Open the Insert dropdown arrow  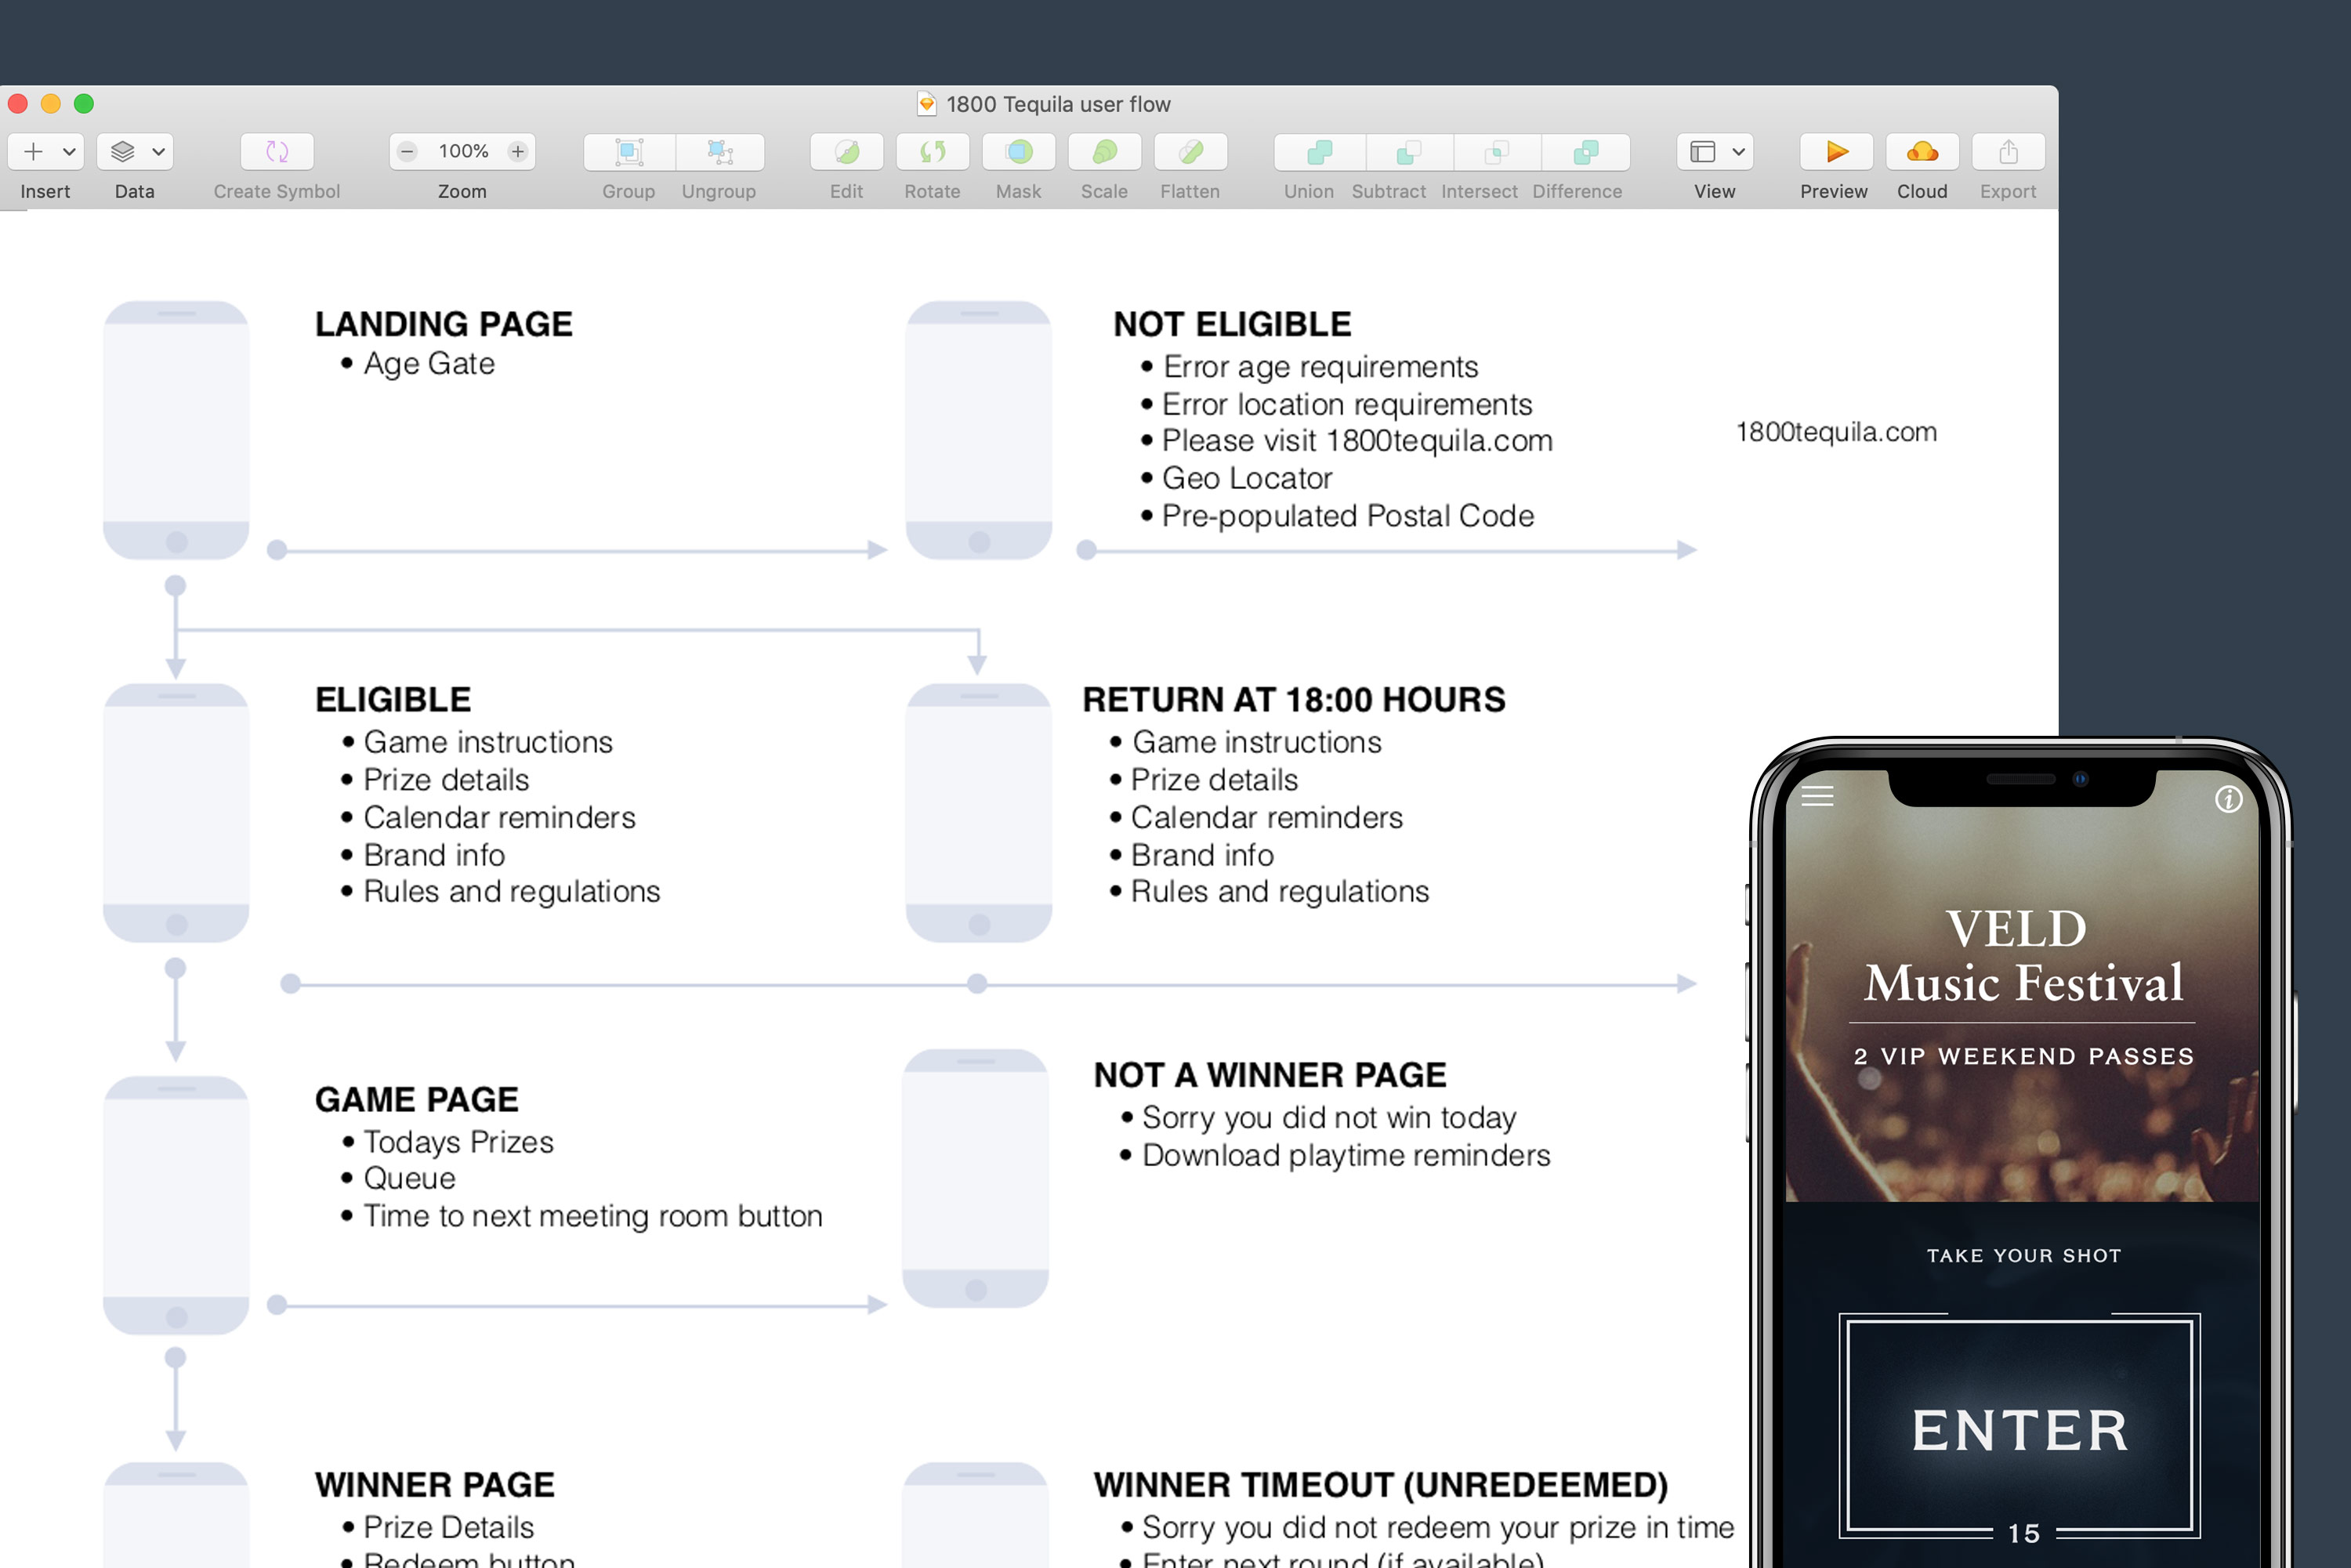69,152
